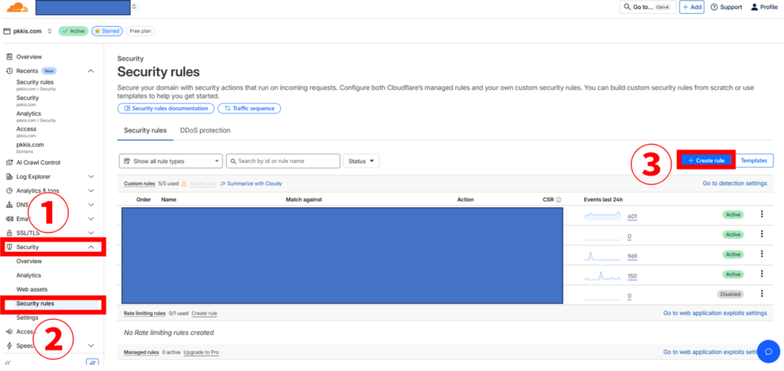Toggle the Starred badge for pkkis.com
The image size is (784, 371).
(x=106, y=31)
